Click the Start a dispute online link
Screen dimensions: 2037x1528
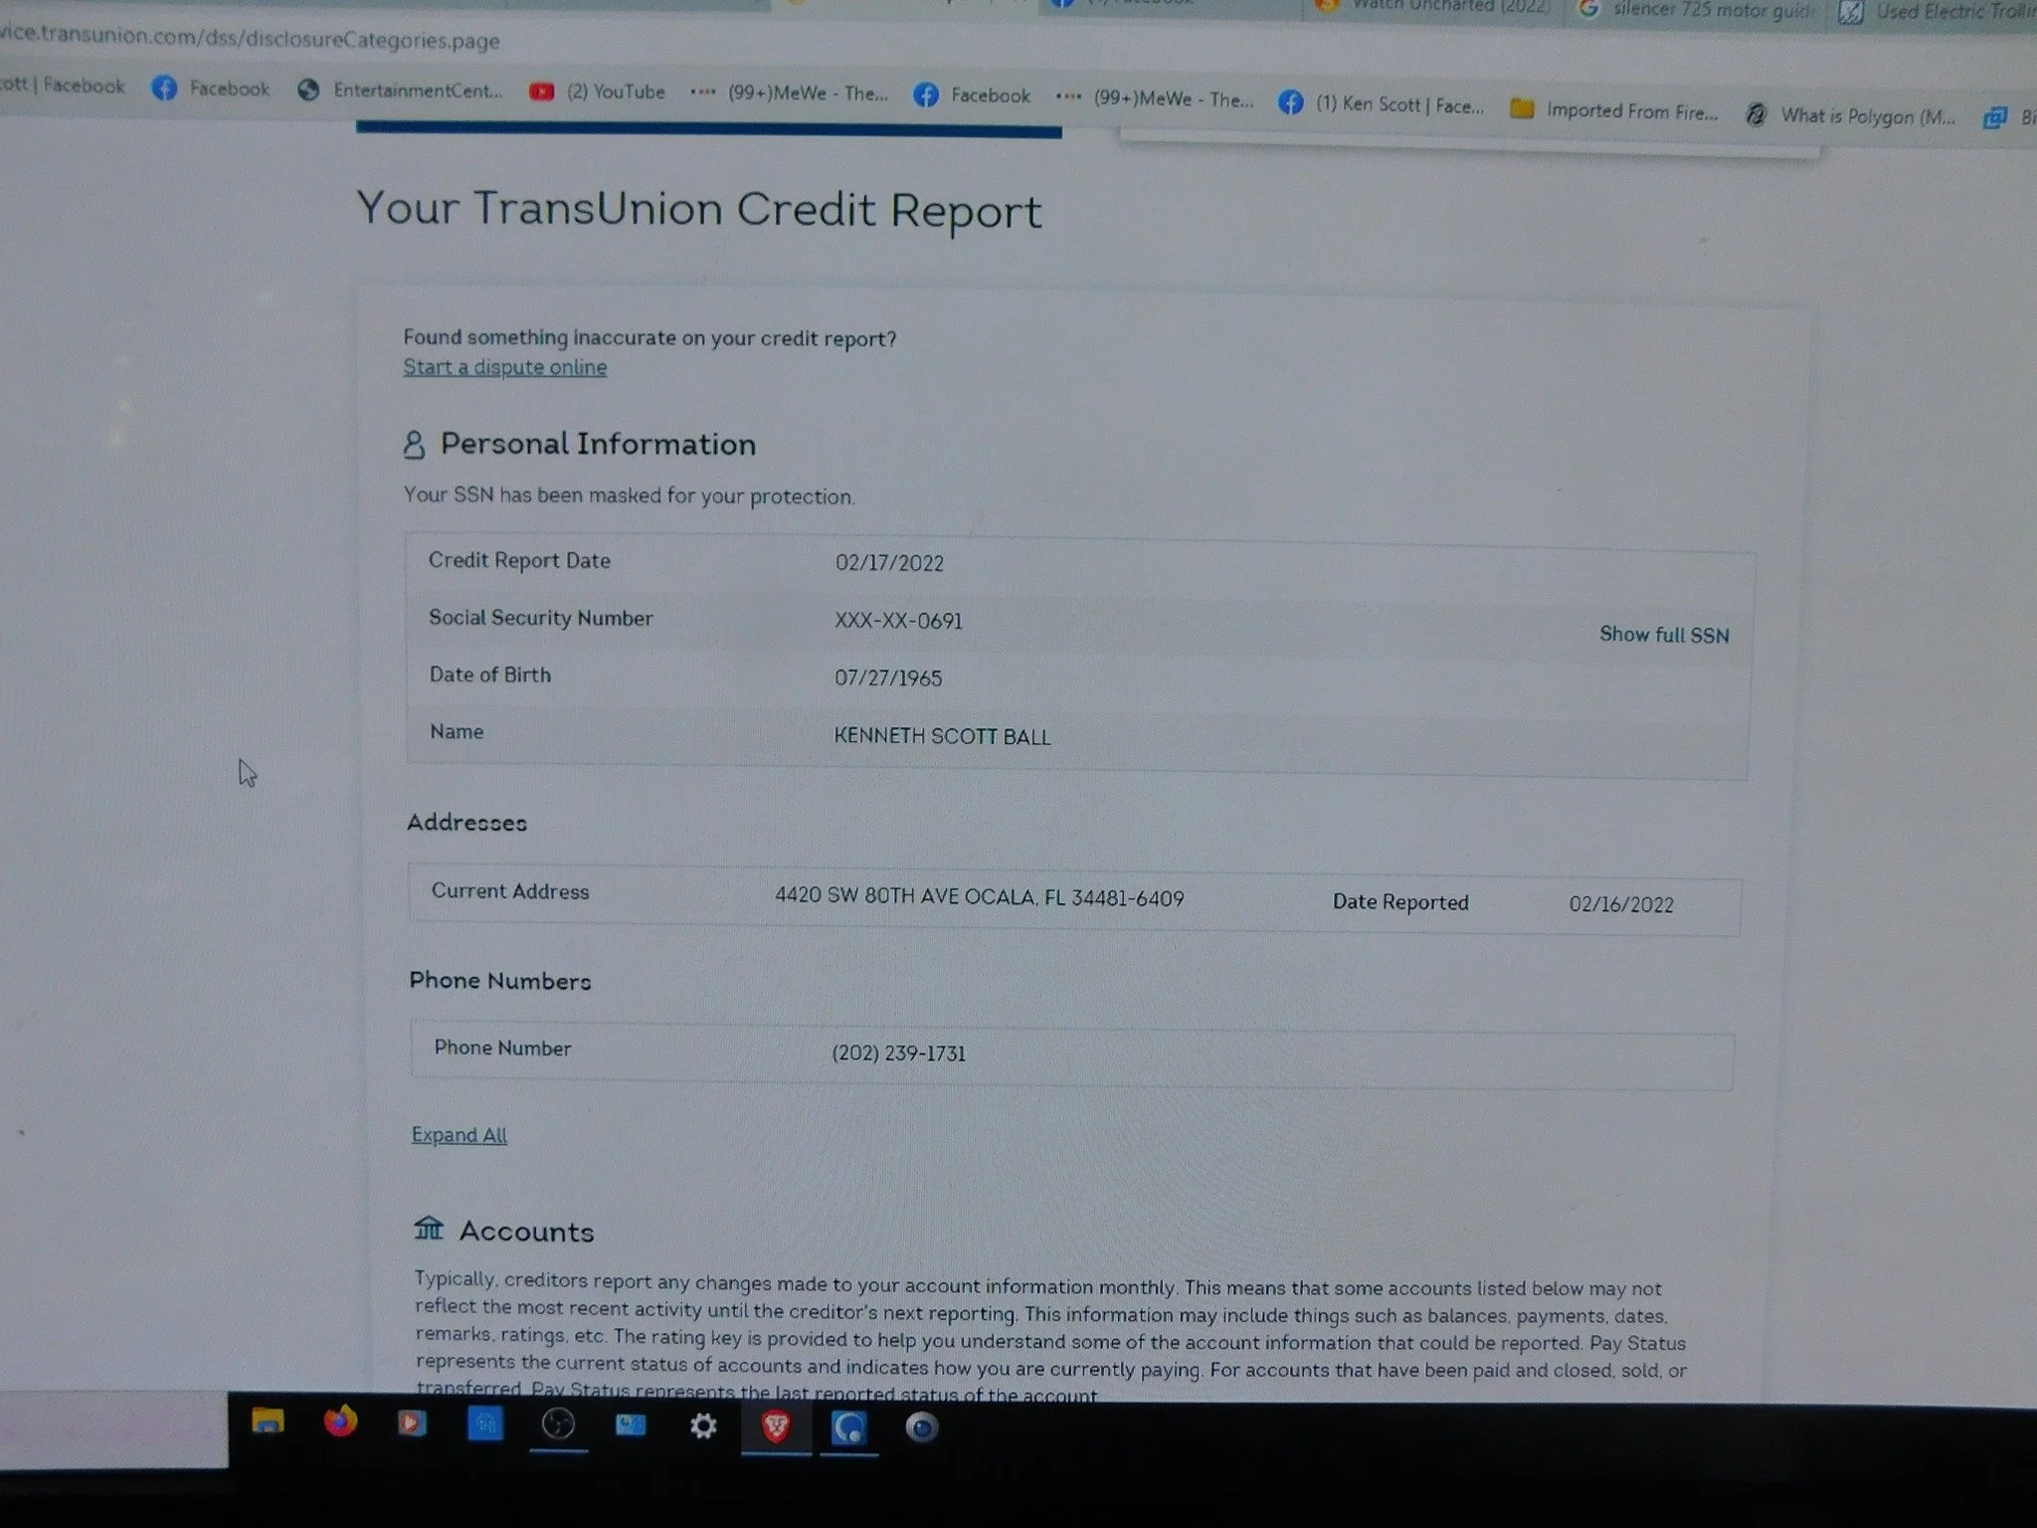click(504, 367)
